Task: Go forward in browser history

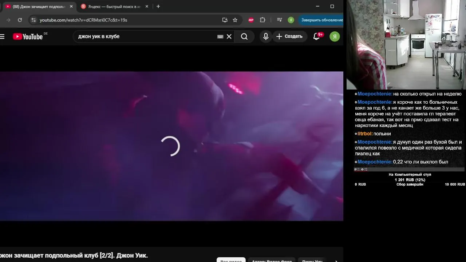Action: (8, 20)
